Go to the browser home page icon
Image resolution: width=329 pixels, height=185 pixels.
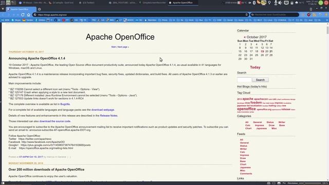coord(29,15)
